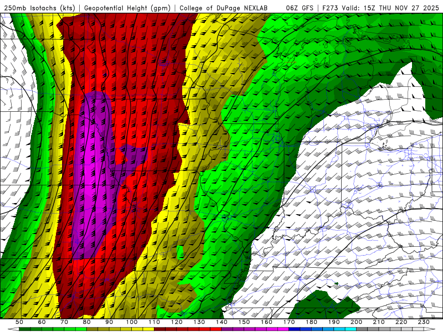Viewport: 443px width, 332px height.
Task: Click the 160 knot colorbar label
Action: [x=266, y=322]
